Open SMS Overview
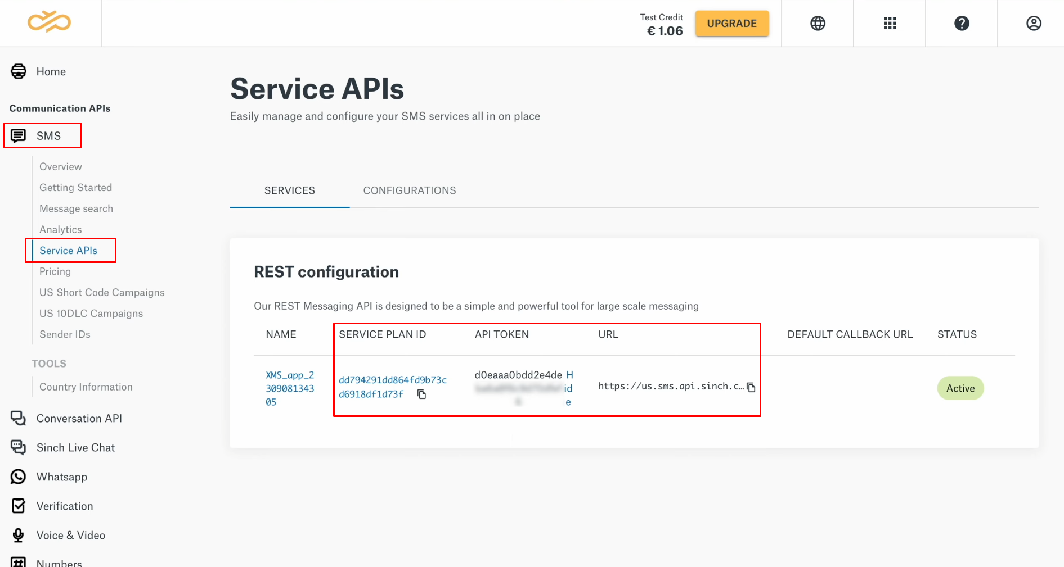Screen dimensions: 1064x567 click(61, 167)
